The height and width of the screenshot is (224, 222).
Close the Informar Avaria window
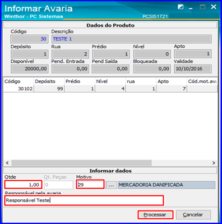(214, 7)
